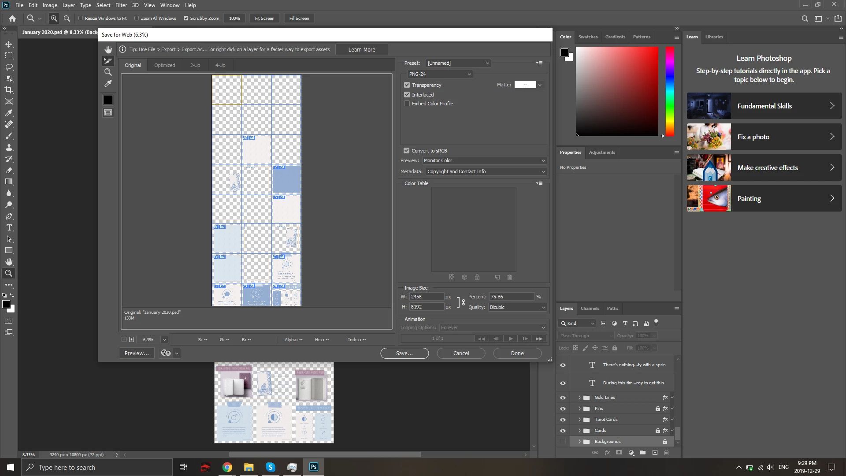Select the Horizontal Type tool
The height and width of the screenshot is (476, 846).
(x=9, y=228)
